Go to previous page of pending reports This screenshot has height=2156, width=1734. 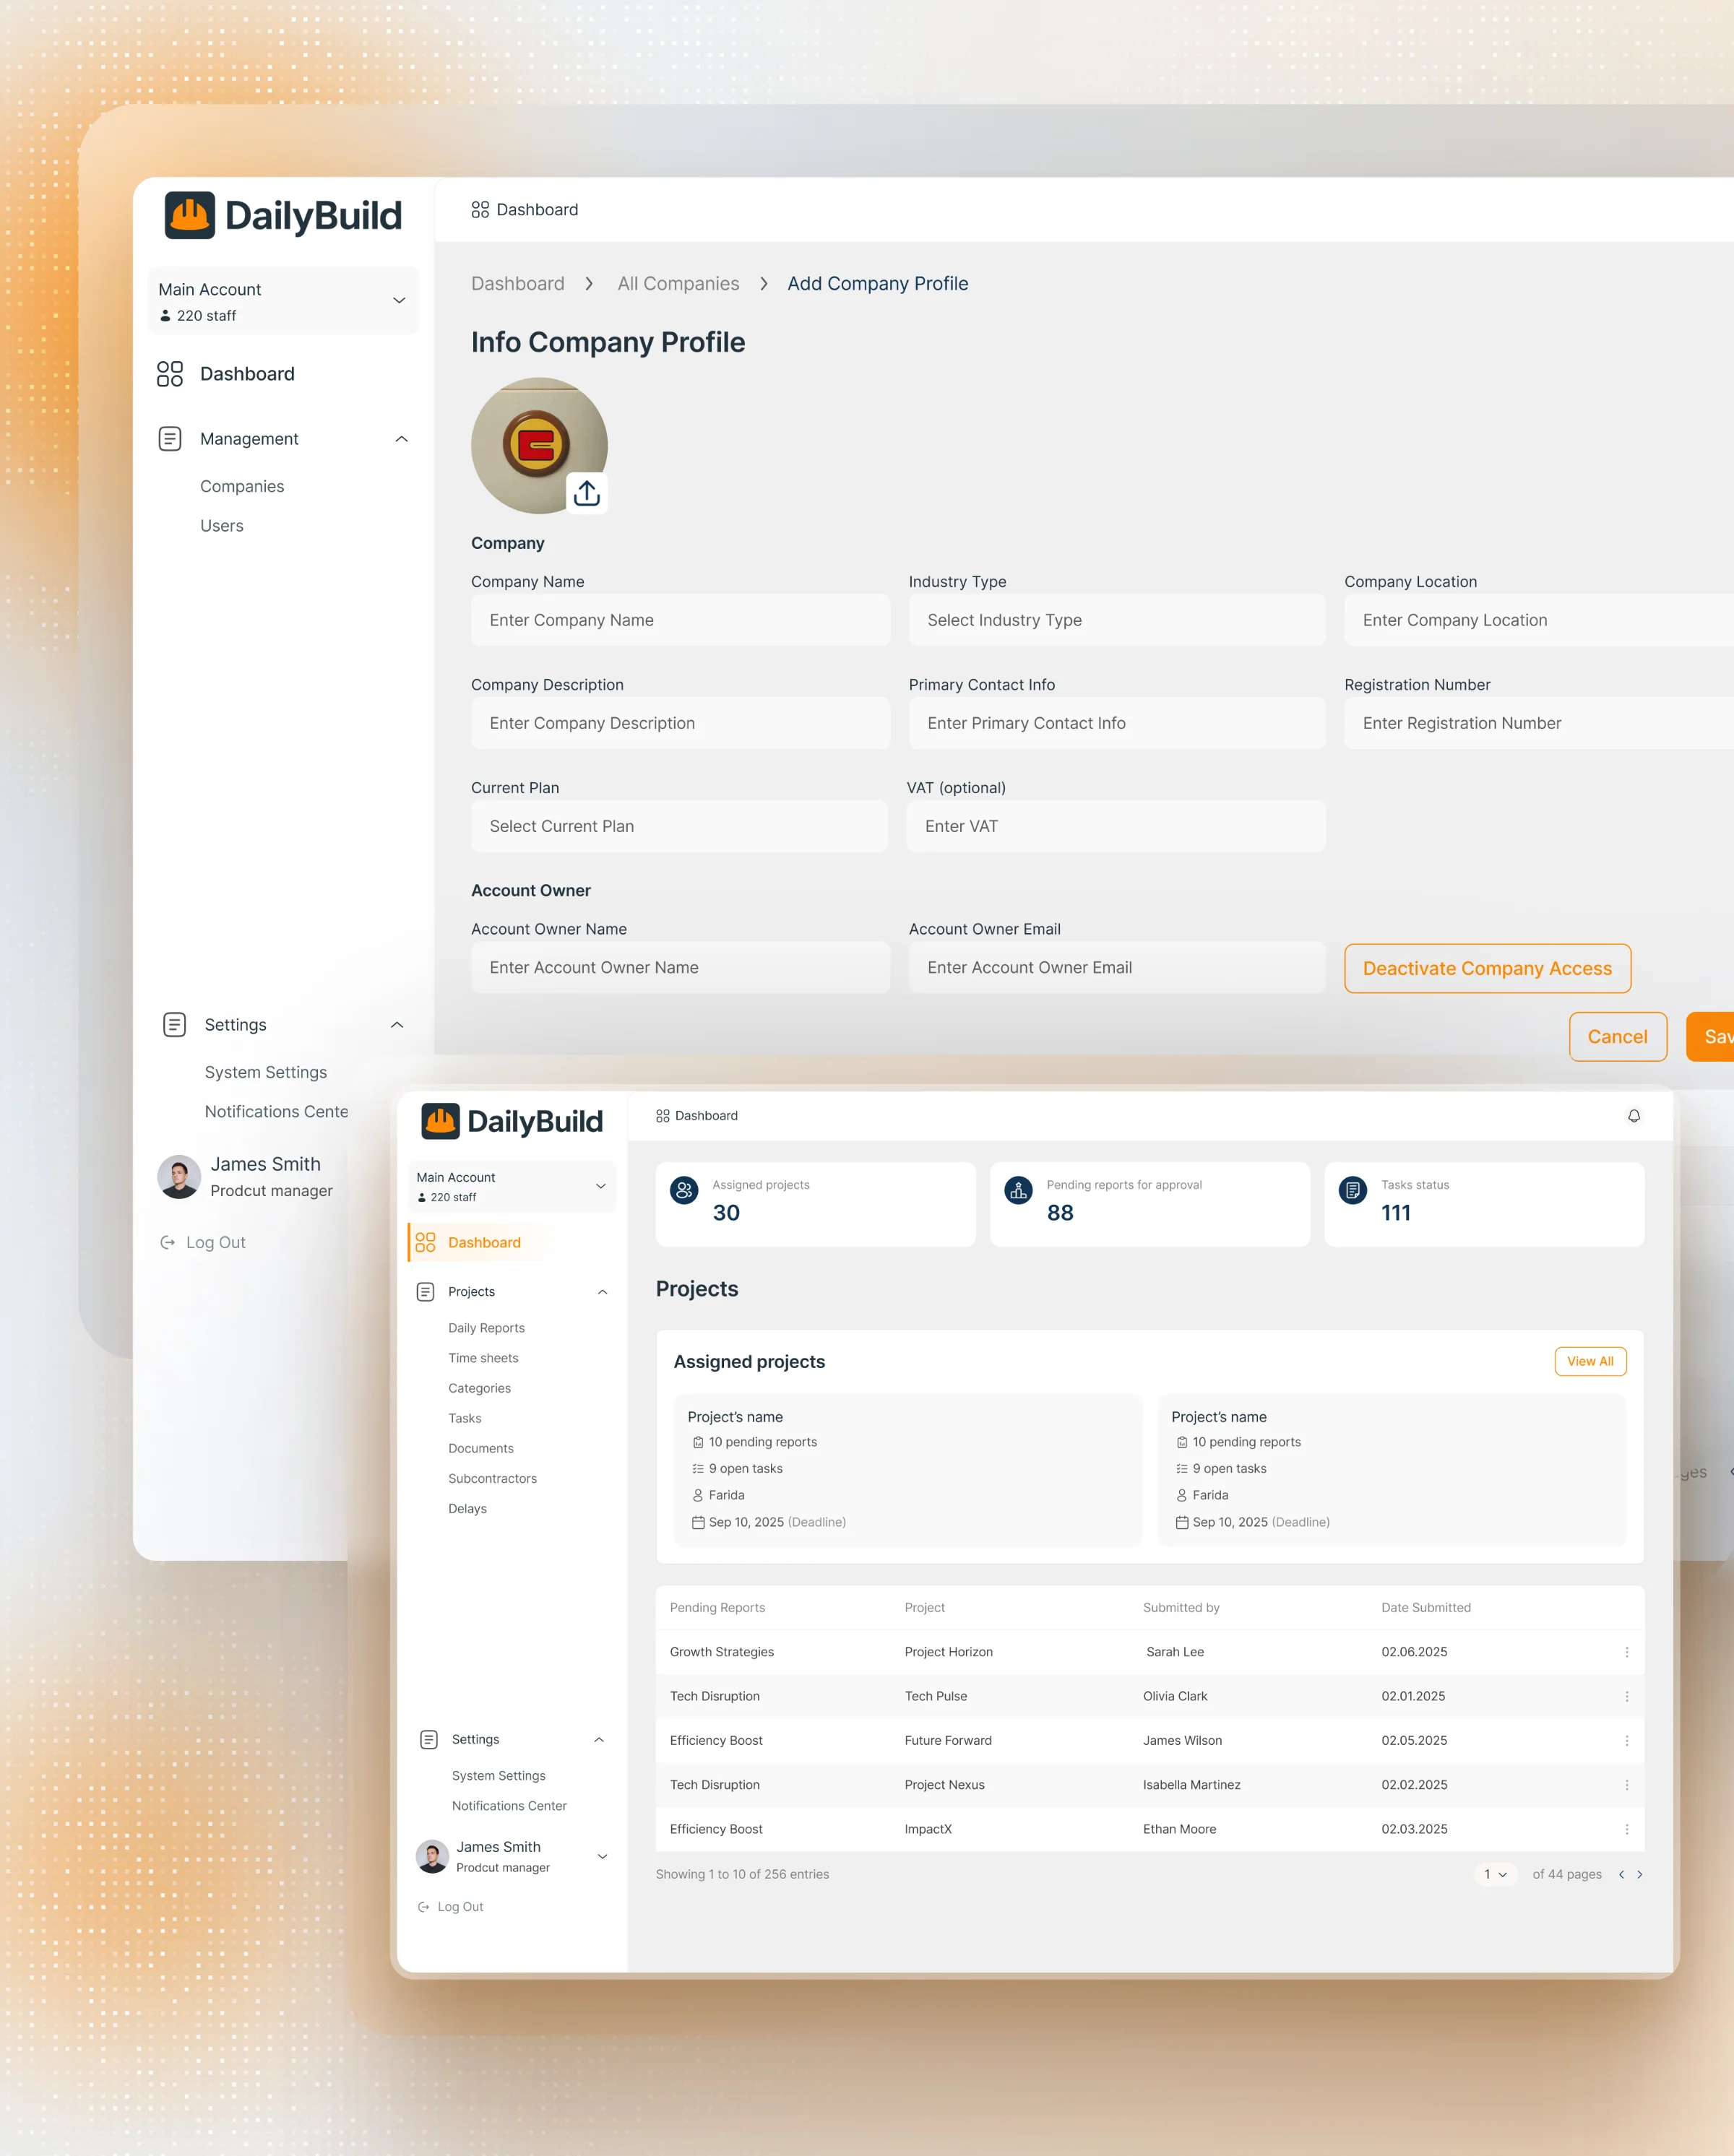click(x=1621, y=1875)
